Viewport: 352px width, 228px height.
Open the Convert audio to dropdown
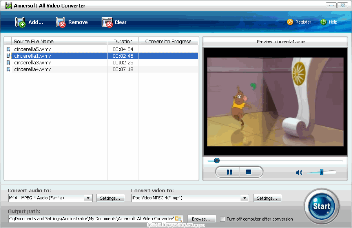(x=88, y=198)
